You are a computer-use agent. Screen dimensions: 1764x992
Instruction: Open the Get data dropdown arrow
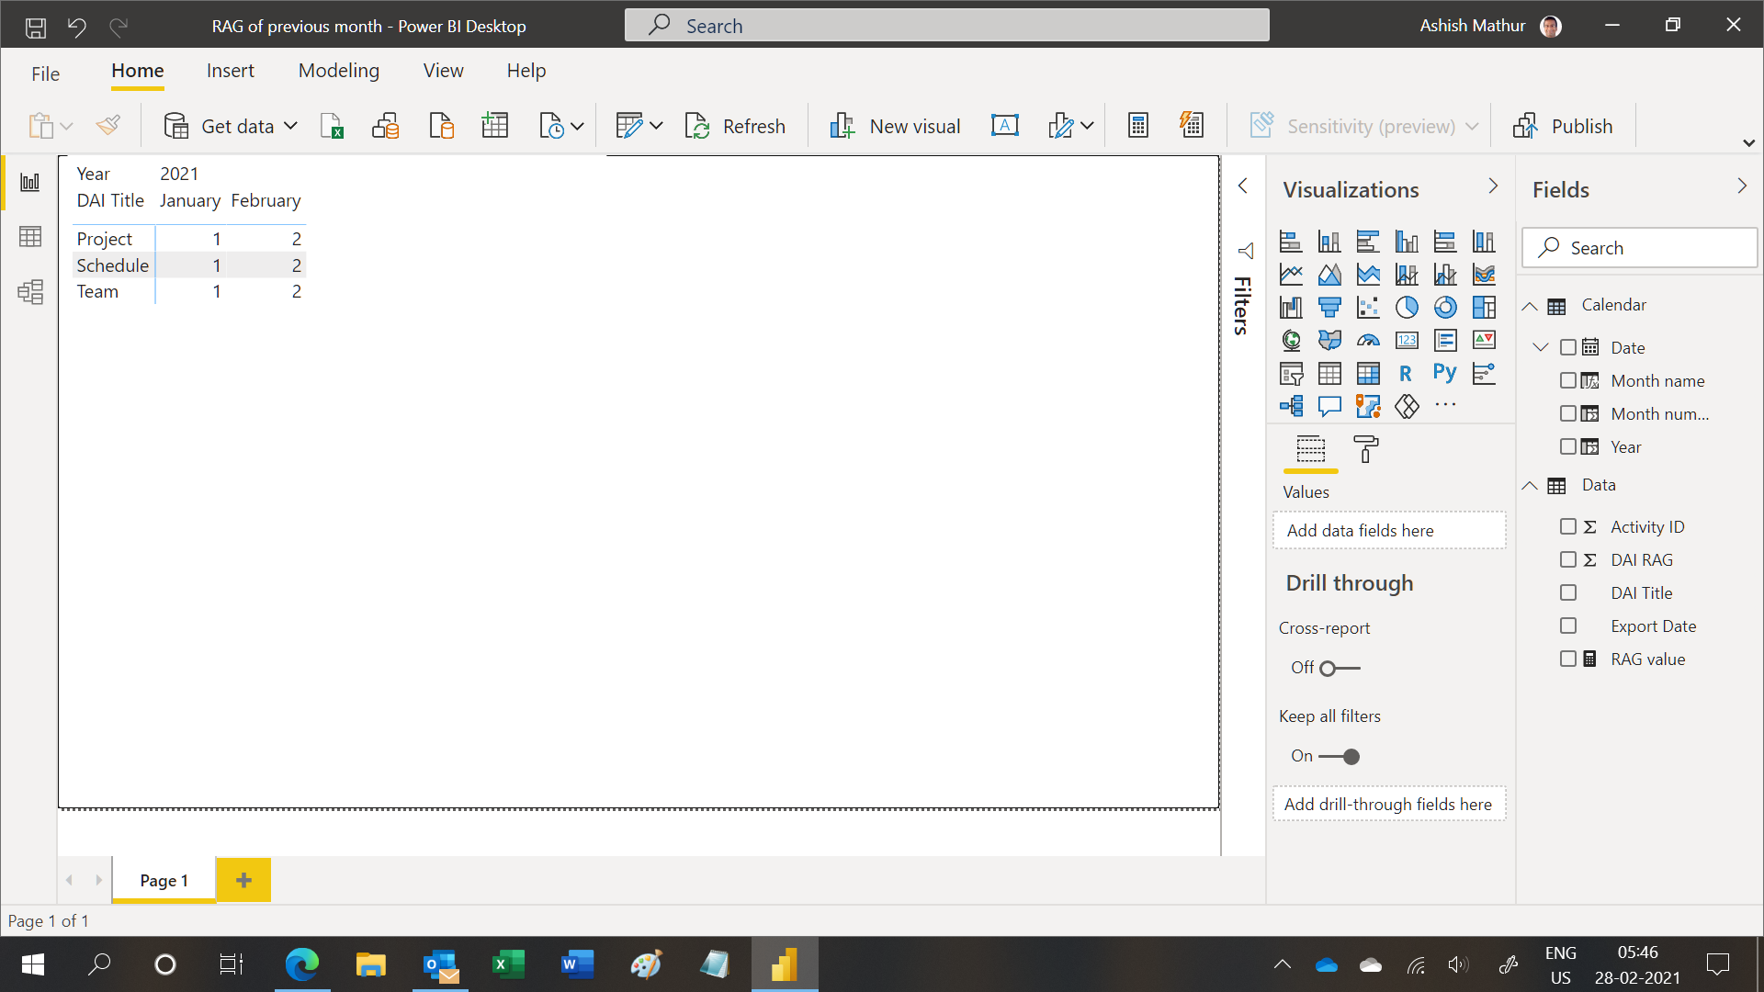click(290, 126)
